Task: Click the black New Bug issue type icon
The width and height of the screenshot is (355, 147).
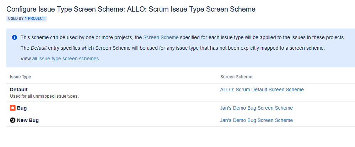Action: [x=13, y=120]
